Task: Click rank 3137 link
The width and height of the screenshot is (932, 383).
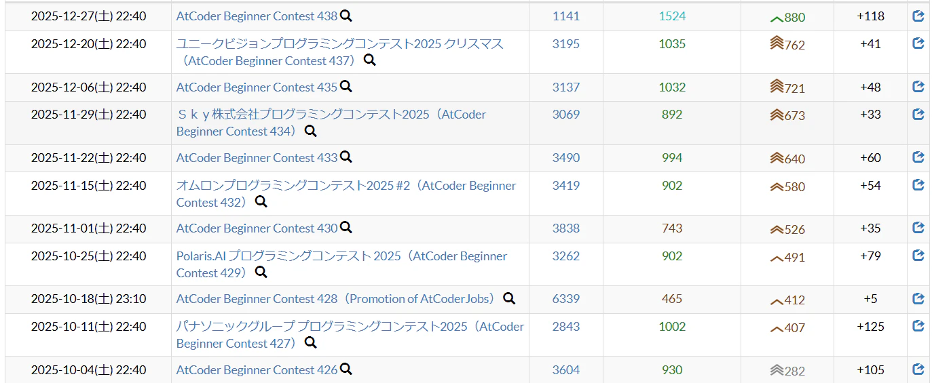Action: pos(566,87)
